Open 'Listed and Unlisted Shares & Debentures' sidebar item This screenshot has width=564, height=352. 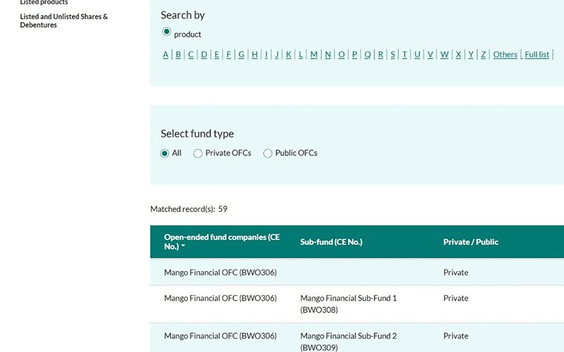(x=64, y=20)
